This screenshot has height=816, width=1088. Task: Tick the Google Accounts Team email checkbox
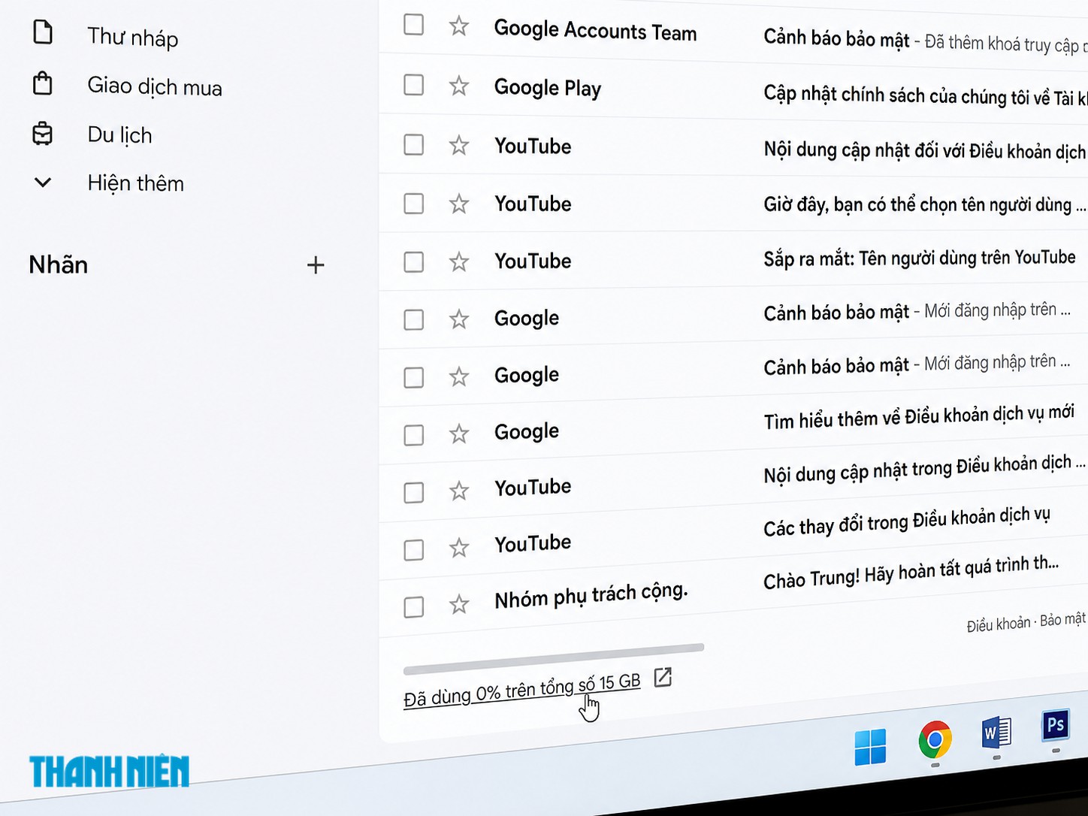(413, 25)
